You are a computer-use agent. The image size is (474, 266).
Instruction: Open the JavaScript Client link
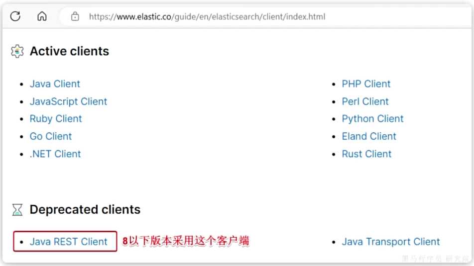(68, 101)
